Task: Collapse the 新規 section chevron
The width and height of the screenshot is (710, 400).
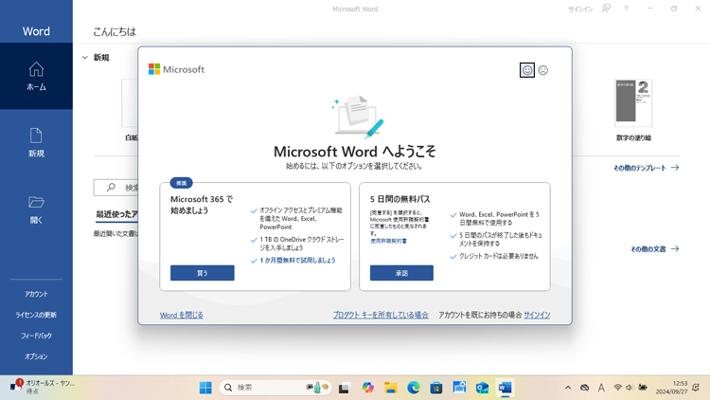Action: coord(84,58)
